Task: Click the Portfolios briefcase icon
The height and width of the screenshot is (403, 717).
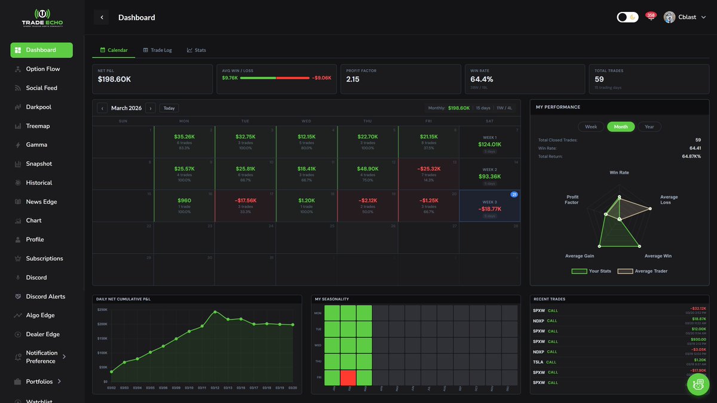Action: [18, 382]
